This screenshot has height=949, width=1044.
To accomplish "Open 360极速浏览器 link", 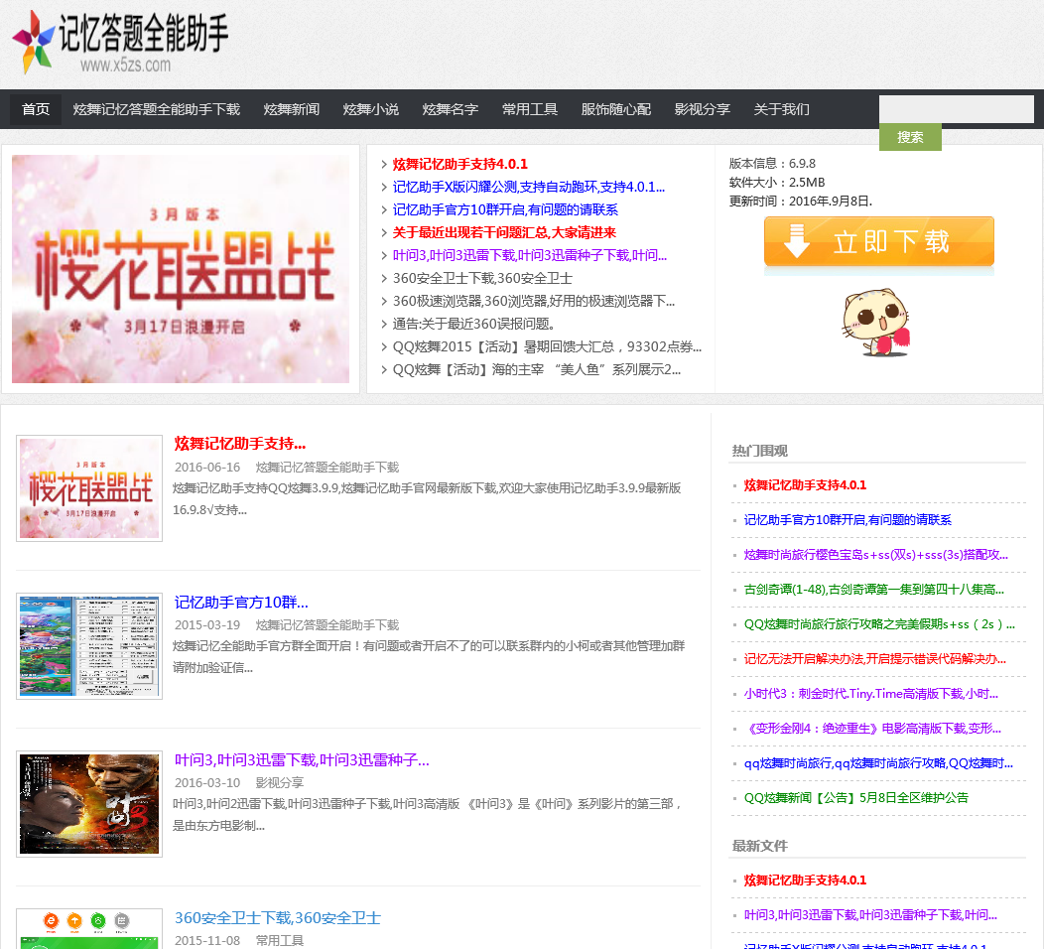I will [x=533, y=301].
